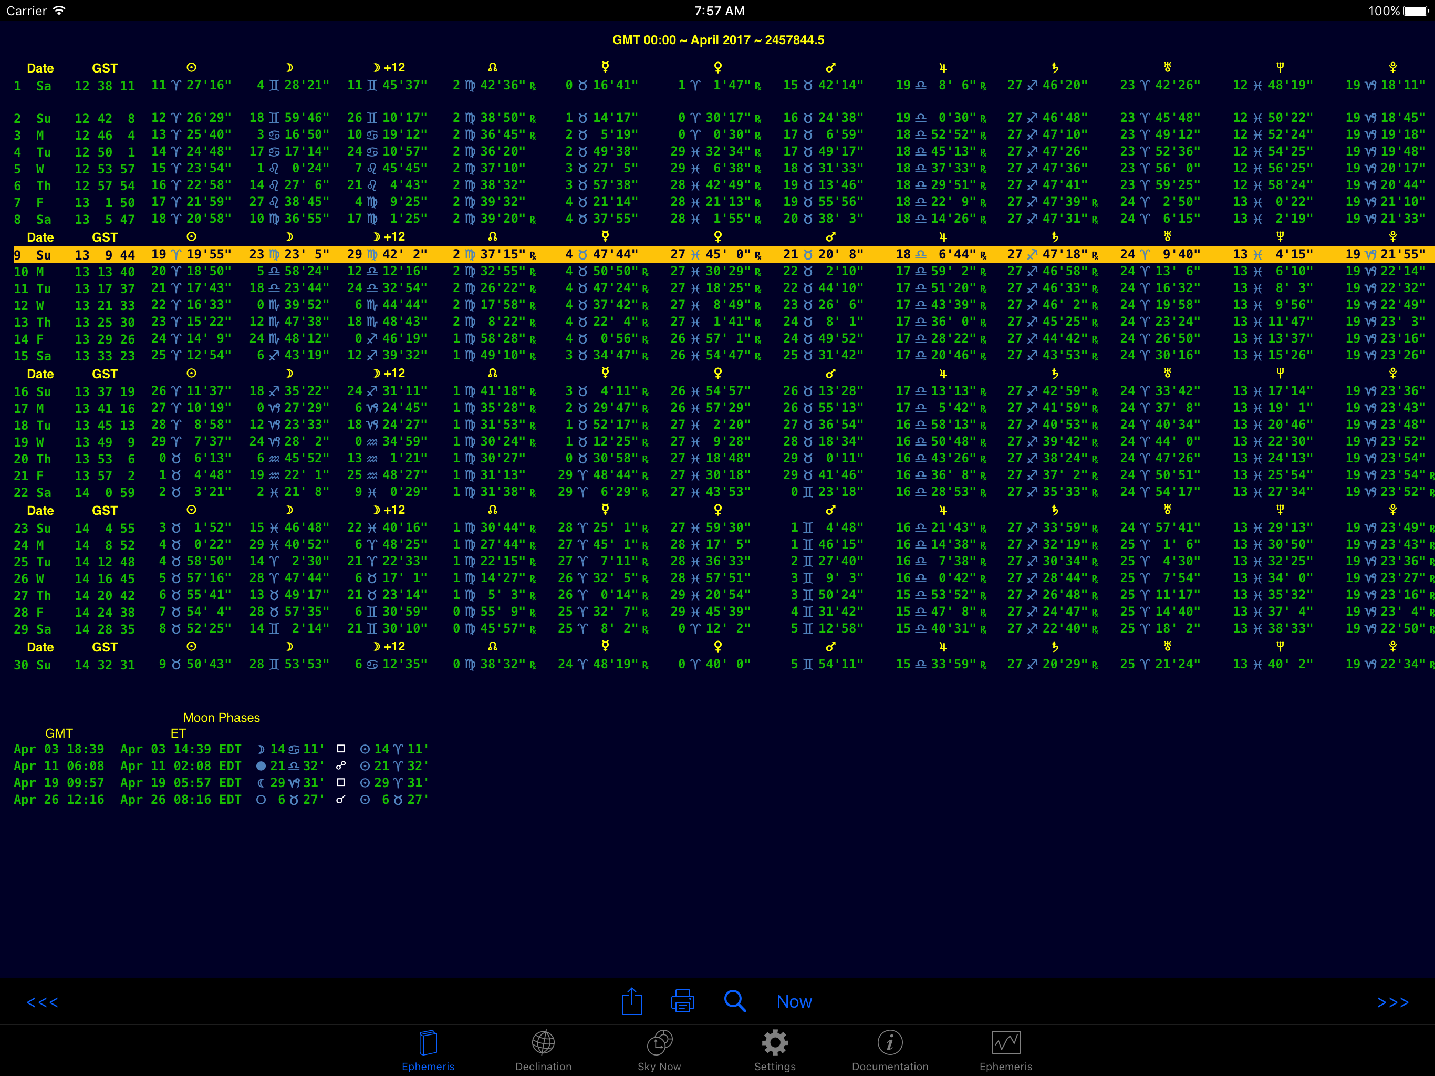The height and width of the screenshot is (1076, 1435).
Task: Tap GMT column label in Moon Phases
Action: tap(59, 733)
